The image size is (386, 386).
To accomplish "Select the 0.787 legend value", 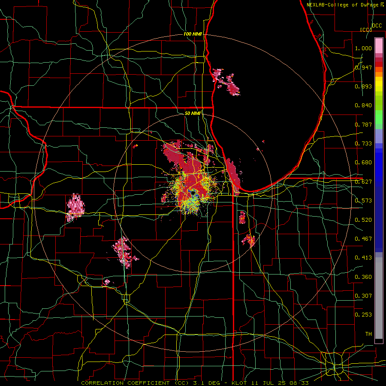I will coord(363,124).
